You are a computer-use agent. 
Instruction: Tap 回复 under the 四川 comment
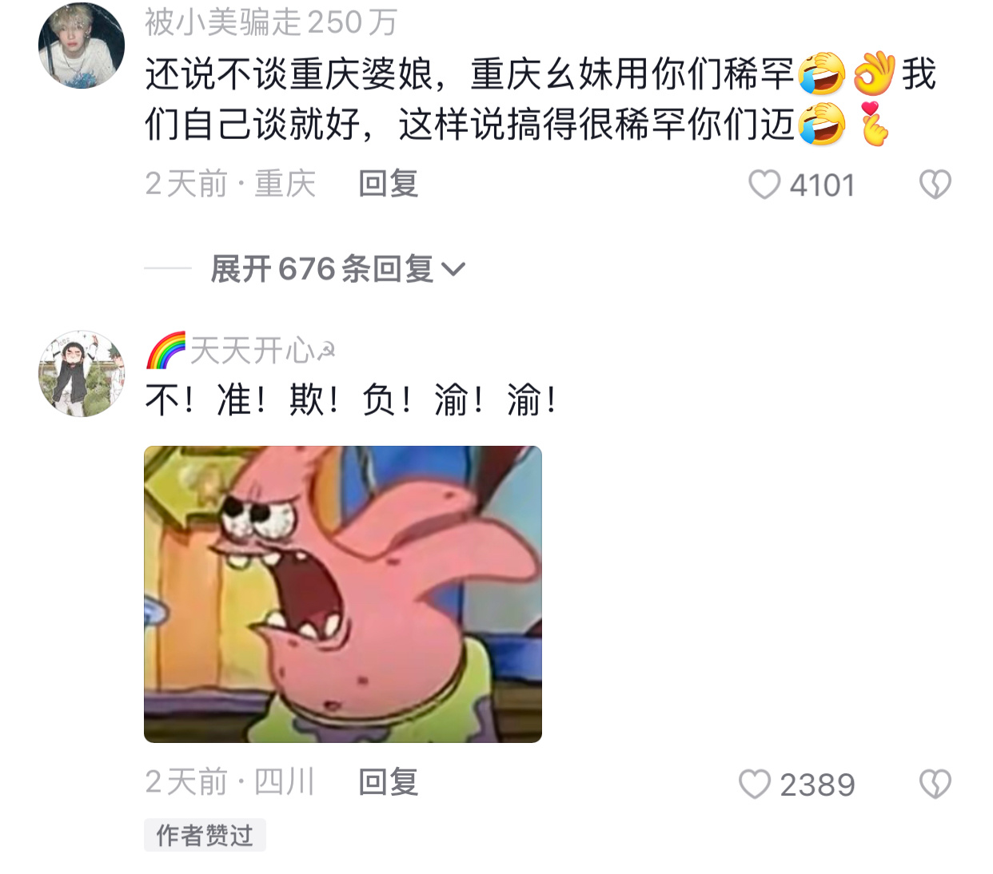tap(389, 782)
